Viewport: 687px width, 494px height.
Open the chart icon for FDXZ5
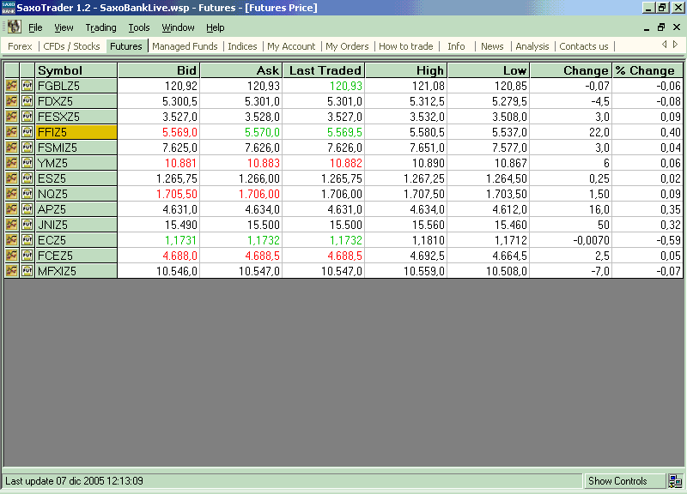coord(12,101)
